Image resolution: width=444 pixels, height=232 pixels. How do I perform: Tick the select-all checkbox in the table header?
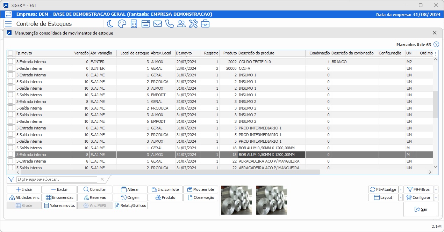[x=11, y=53]
